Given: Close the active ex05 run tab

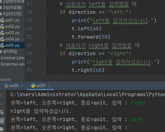Looking at the screenshot, I should (x=49, y=86).
